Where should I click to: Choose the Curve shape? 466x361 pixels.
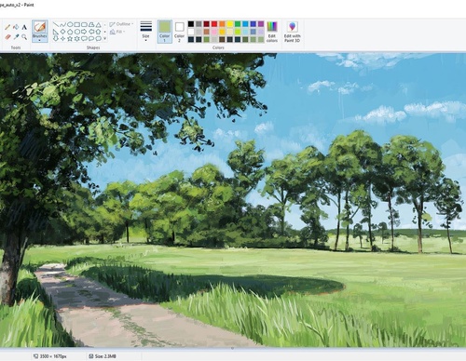point(62,25)
